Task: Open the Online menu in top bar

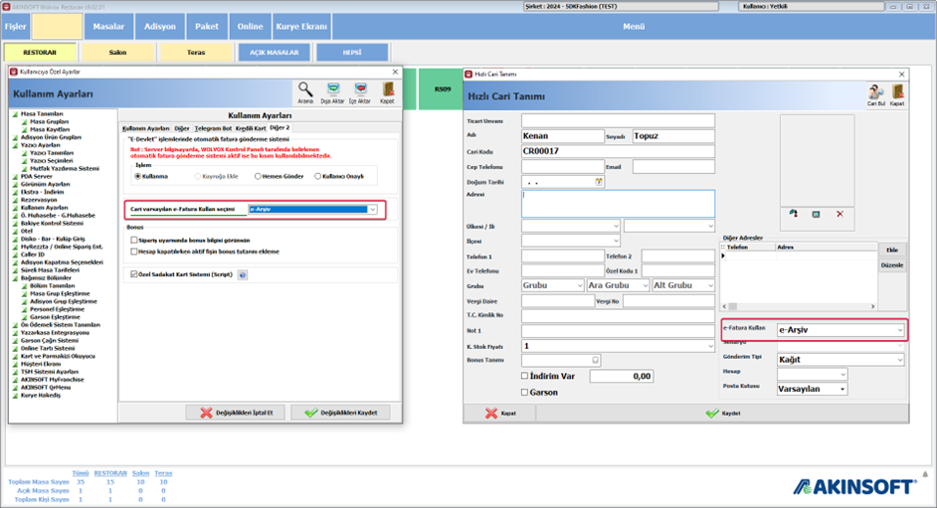Action: click(x=250, y=26)
